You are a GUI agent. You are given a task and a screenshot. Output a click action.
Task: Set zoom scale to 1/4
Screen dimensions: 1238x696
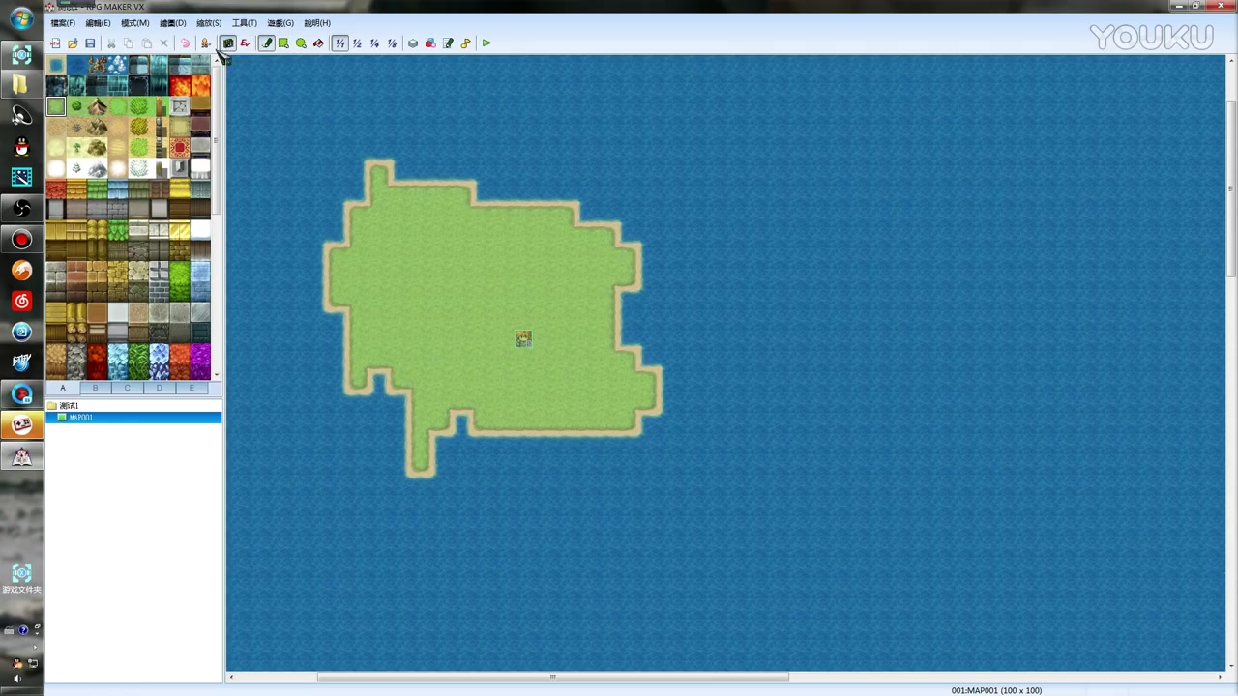click(374, 43)
